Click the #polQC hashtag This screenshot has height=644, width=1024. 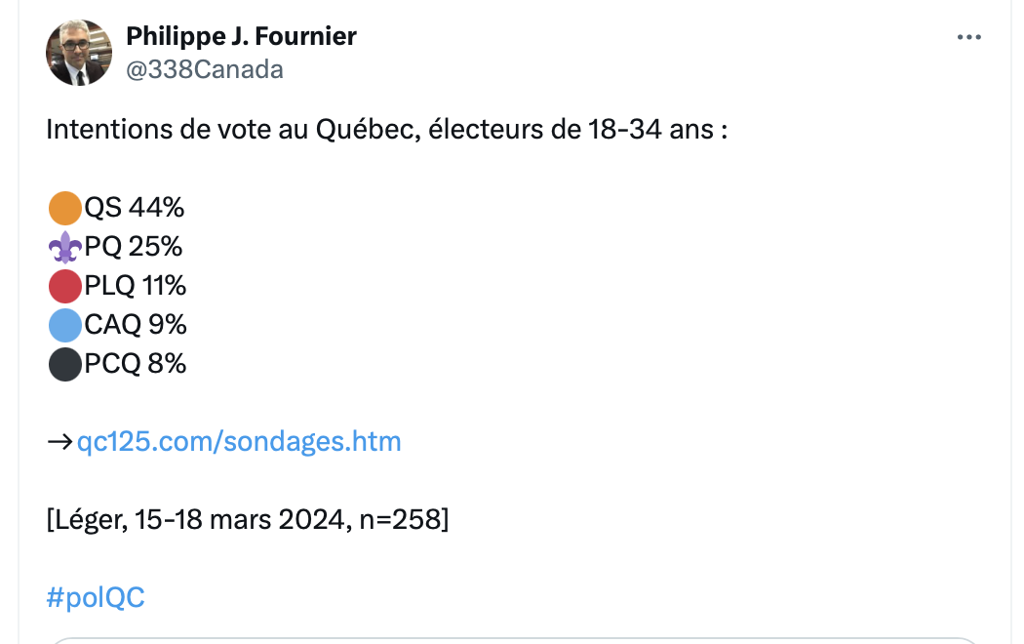pyautogui.click(x=96, y=597)
